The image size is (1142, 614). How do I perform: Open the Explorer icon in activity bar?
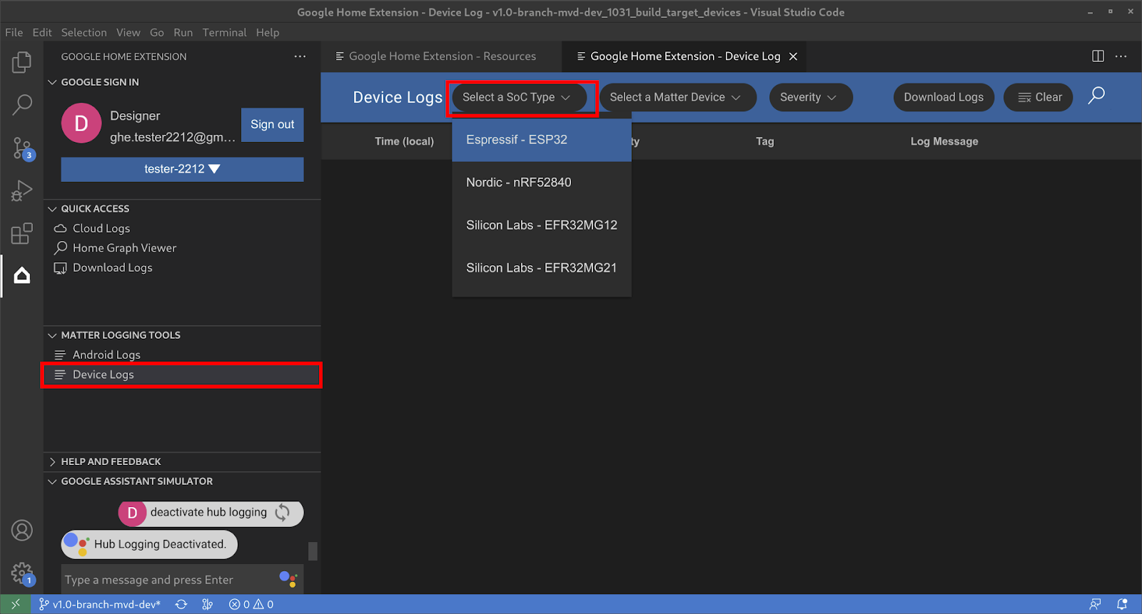pos(21,63)
